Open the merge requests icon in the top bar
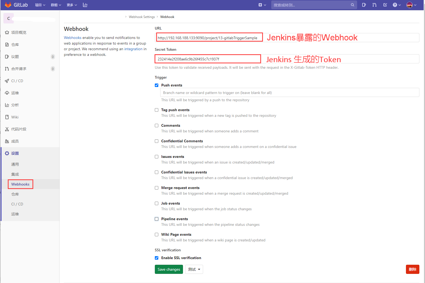 point(374,5)
